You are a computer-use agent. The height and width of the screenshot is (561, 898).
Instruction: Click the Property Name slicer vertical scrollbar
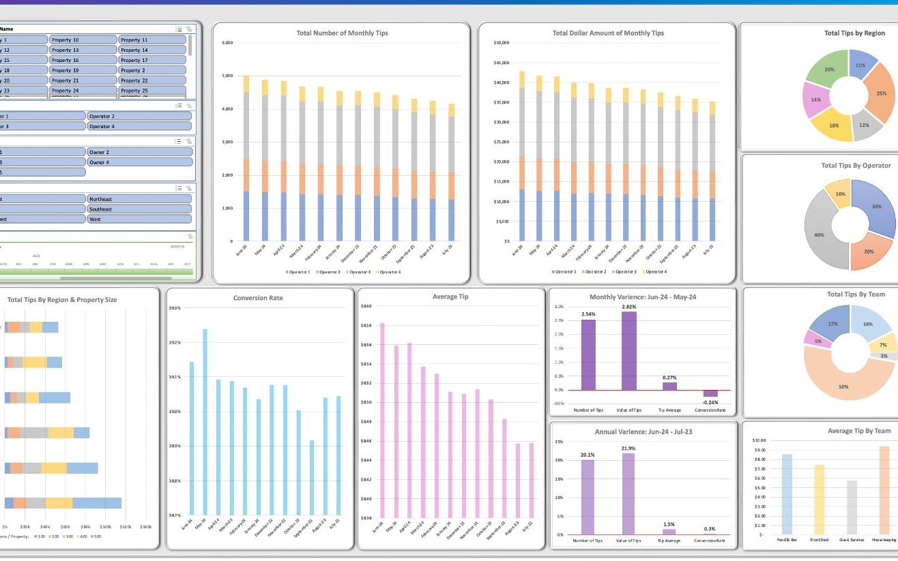tap(190, 46)
